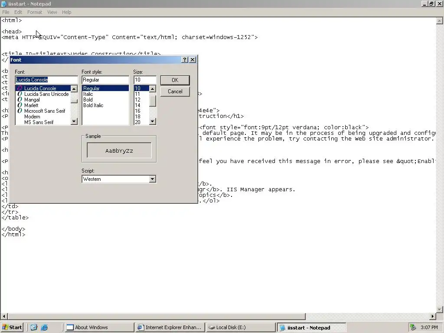The image size is (444, 333).
Task: Click the taskbar clock 3:07 PM
Action: (429, 327)
